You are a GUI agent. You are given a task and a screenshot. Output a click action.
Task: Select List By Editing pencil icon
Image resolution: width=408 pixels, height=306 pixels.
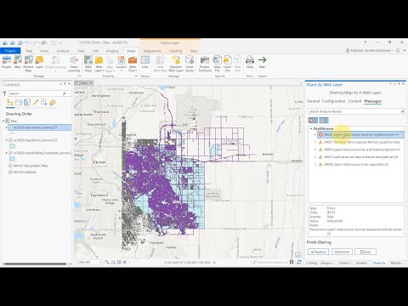coord(36,103)
